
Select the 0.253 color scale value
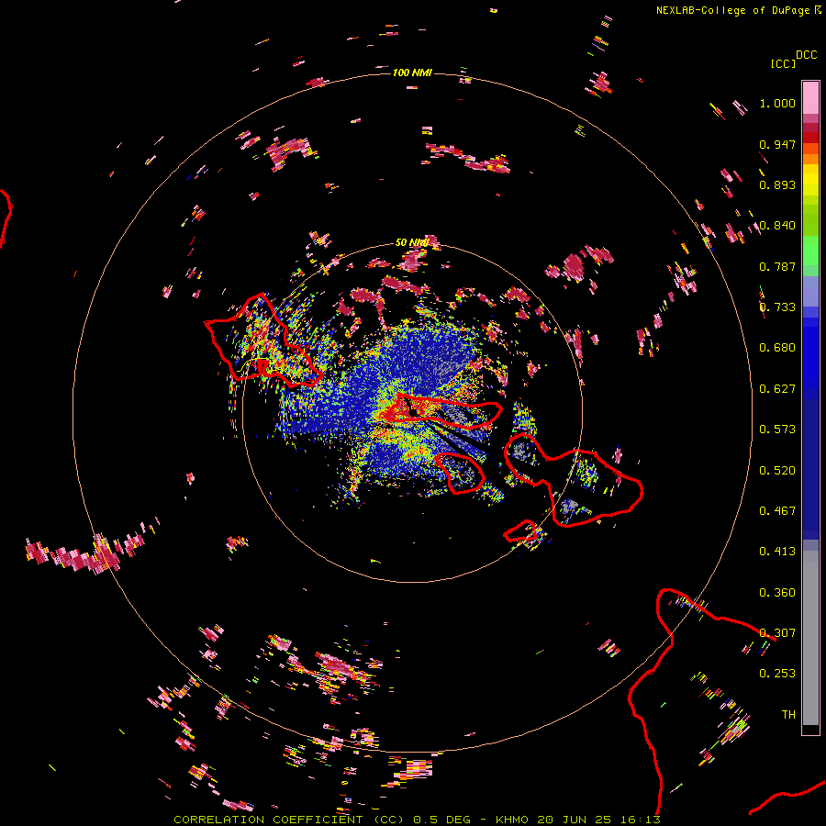click(777, 674)
